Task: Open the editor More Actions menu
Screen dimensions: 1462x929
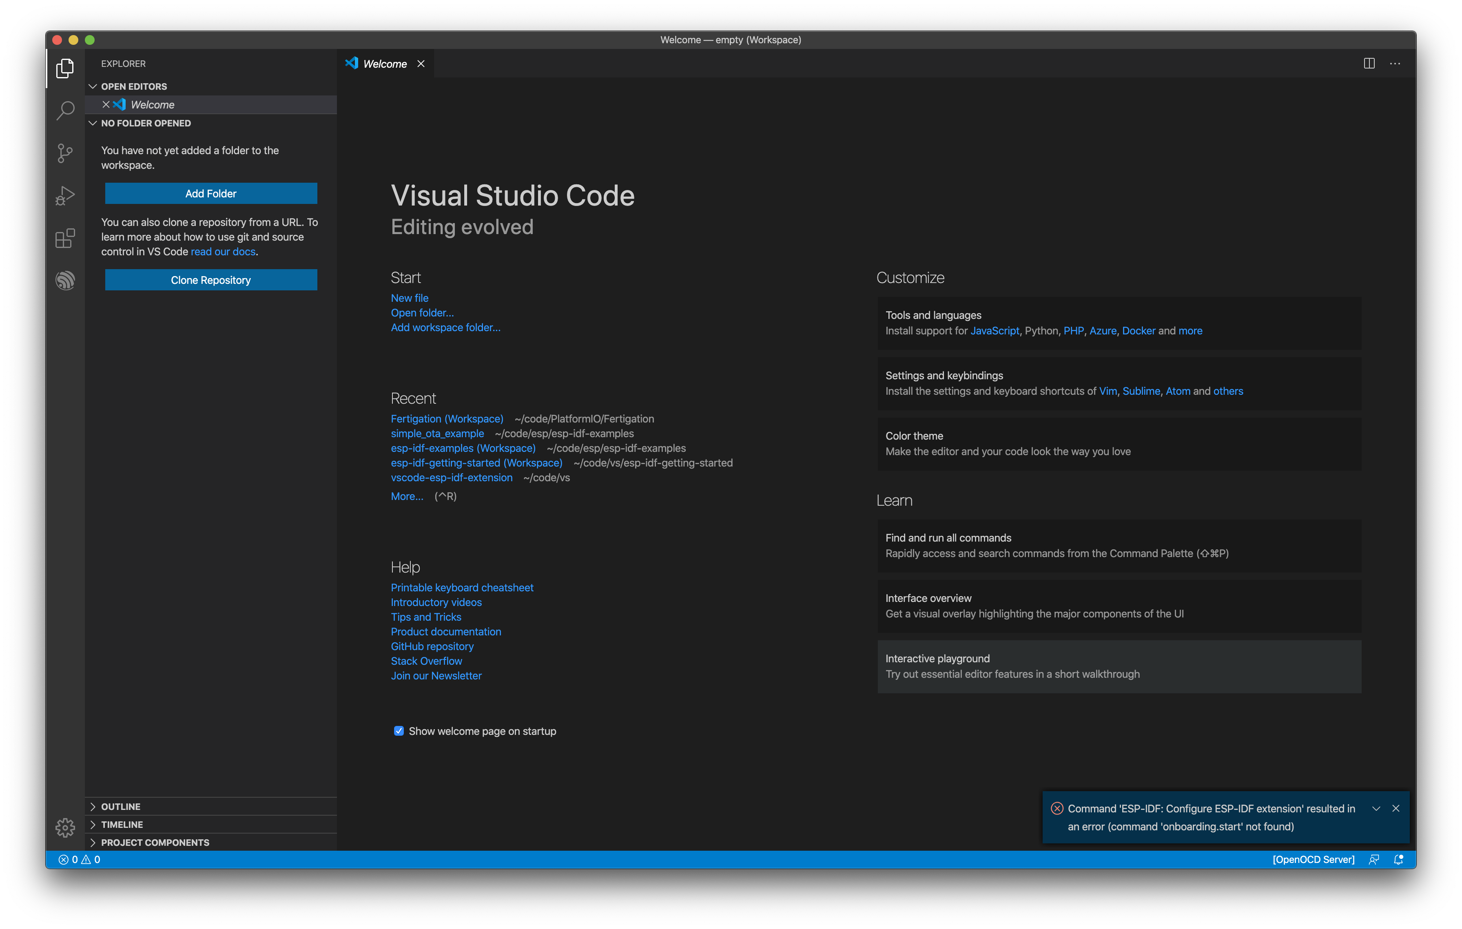Action: coord(1395,64)
